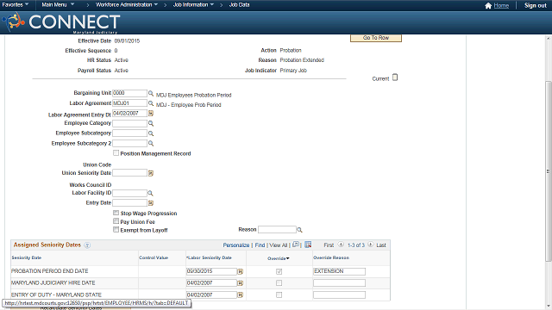Select PROBATION PERIOD END DATE row text
Screen dimensions: 552x310
50,271
